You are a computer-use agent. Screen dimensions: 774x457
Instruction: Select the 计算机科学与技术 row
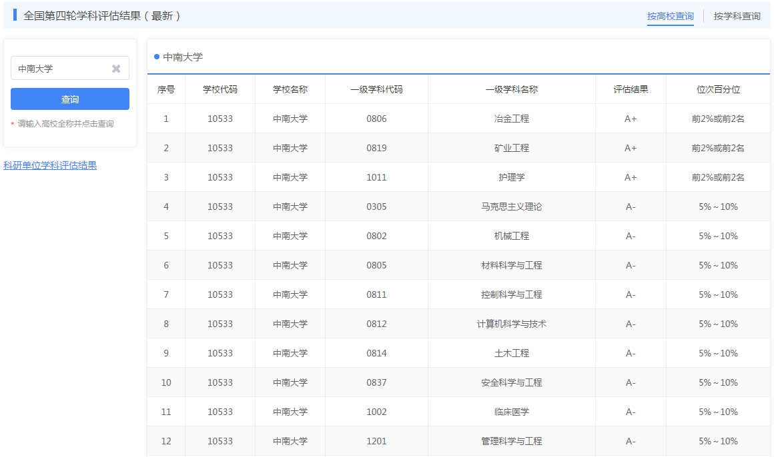pos(511,323)
